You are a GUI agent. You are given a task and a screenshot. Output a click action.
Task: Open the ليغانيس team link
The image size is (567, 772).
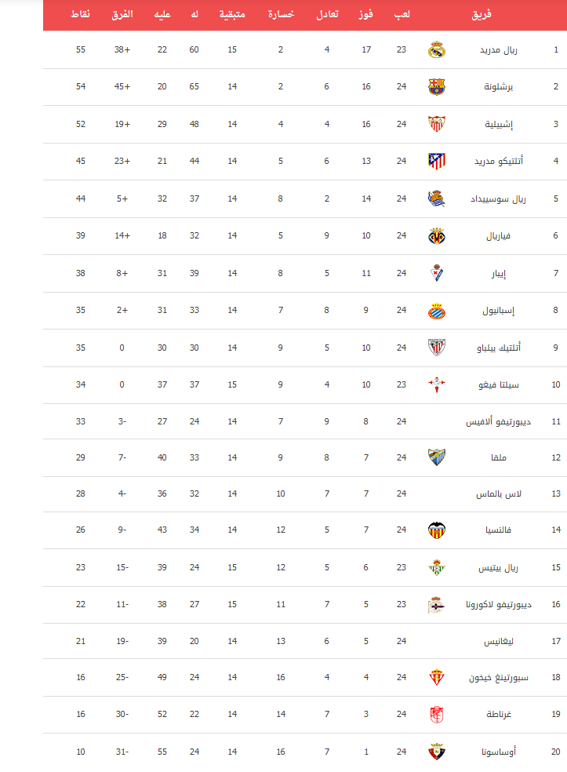pyautogui.click(x=499, y=641)
